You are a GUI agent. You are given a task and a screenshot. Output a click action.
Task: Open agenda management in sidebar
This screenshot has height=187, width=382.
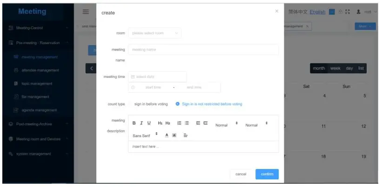click(39, 110)
